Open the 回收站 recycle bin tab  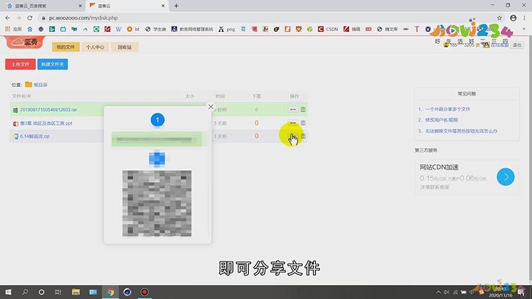point(124,47)
